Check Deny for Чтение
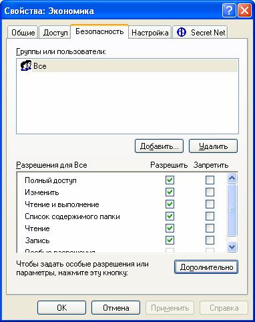This screenshot has height=322, width=255. [210, 228]
